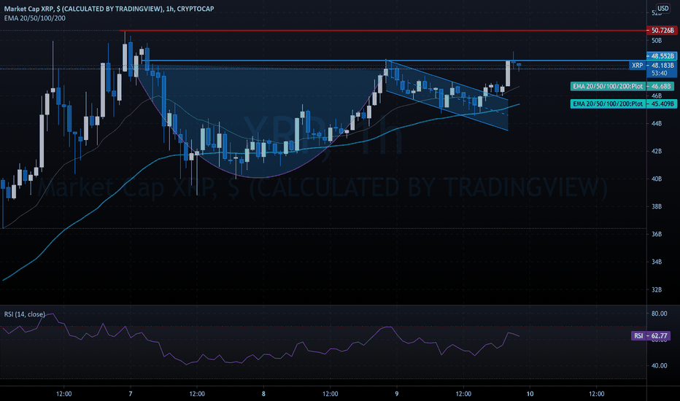The image size is (680, 401).
Task: Click the 40.00 RSI scale label
Action: pyautogui.click(x=659, y=365)
